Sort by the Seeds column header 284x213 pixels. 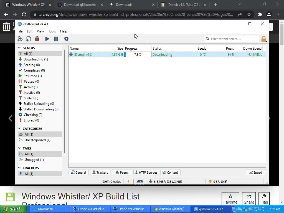(193, 49)
